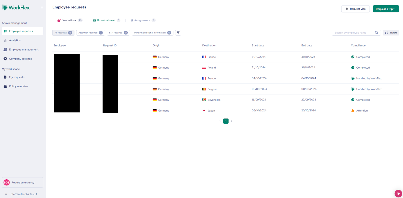Click the Assignments tab icon
403x198 pixels.
click(132, 20)
